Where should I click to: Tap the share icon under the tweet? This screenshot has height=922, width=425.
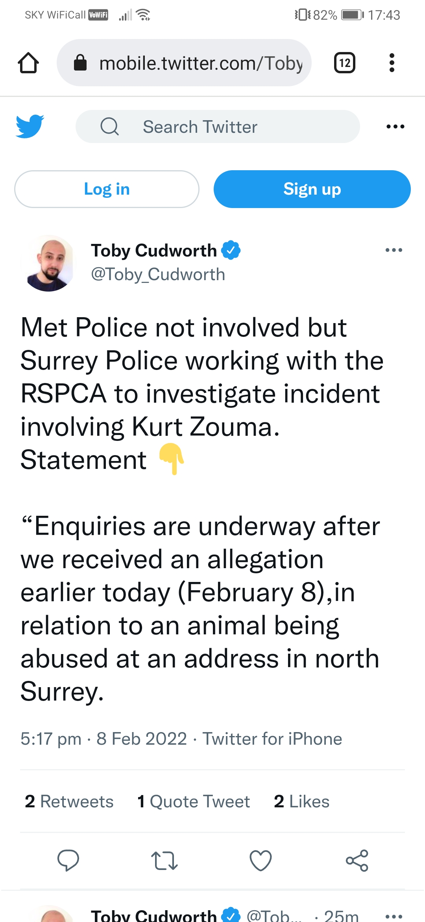coord(357,860)
